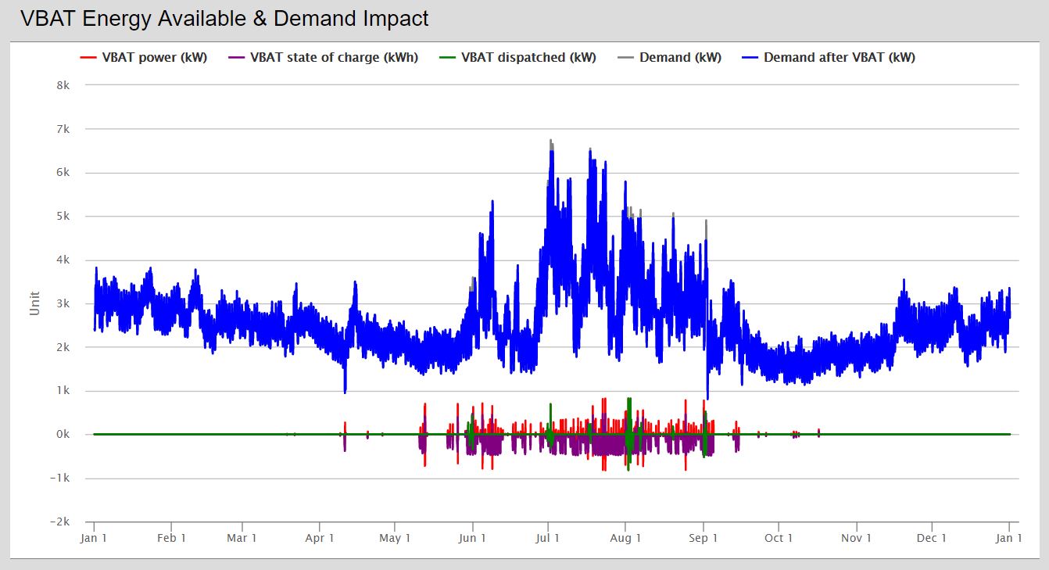The image size is (1049, 570).
Task: Click the '−2k' y-axis label
Action: pos(60,522)
